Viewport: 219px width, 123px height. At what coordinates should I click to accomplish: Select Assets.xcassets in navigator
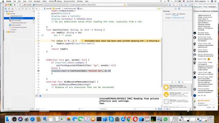pyautogui.click(x=16, y=25)
